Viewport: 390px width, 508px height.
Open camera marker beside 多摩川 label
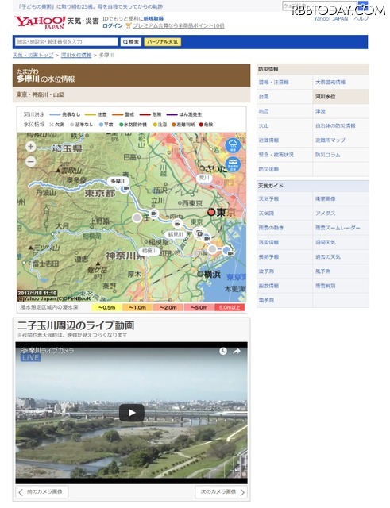tap(125, 189)
